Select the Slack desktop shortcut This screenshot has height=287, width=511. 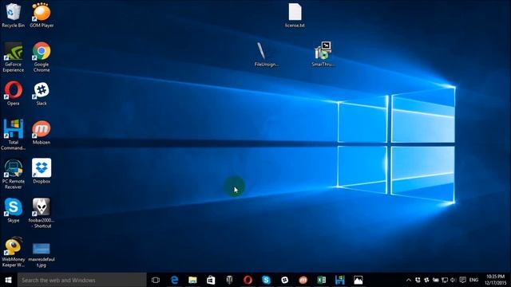(x=42, y=93)
